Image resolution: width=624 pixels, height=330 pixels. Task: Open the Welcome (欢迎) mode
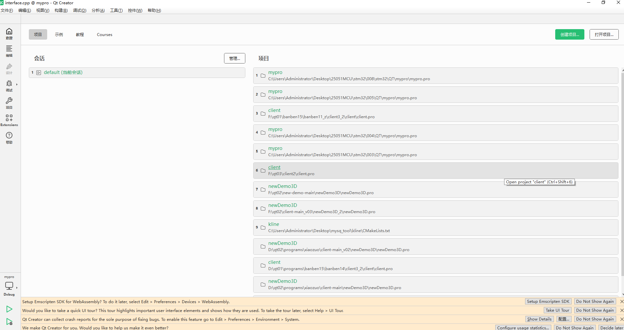9,34
